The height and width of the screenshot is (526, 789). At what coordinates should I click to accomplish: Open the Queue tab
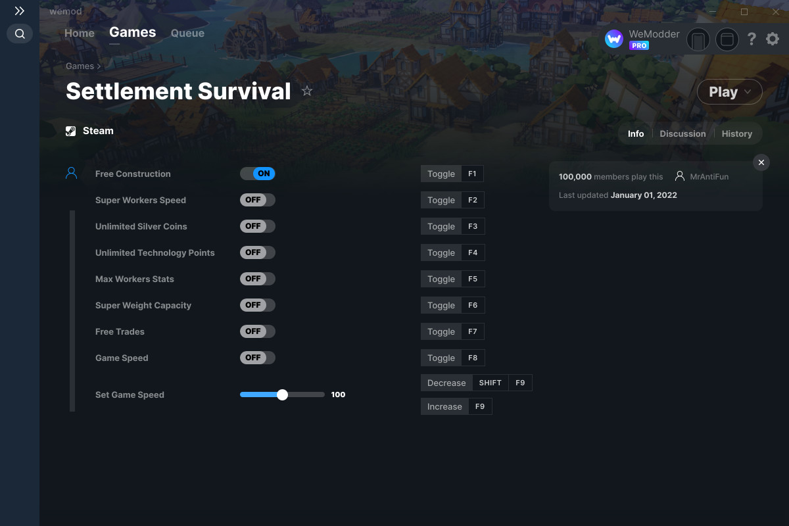(187, 33)
